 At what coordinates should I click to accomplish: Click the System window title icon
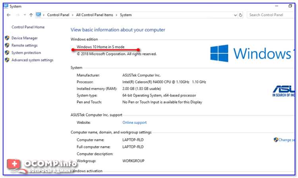[x=6, y=6]
